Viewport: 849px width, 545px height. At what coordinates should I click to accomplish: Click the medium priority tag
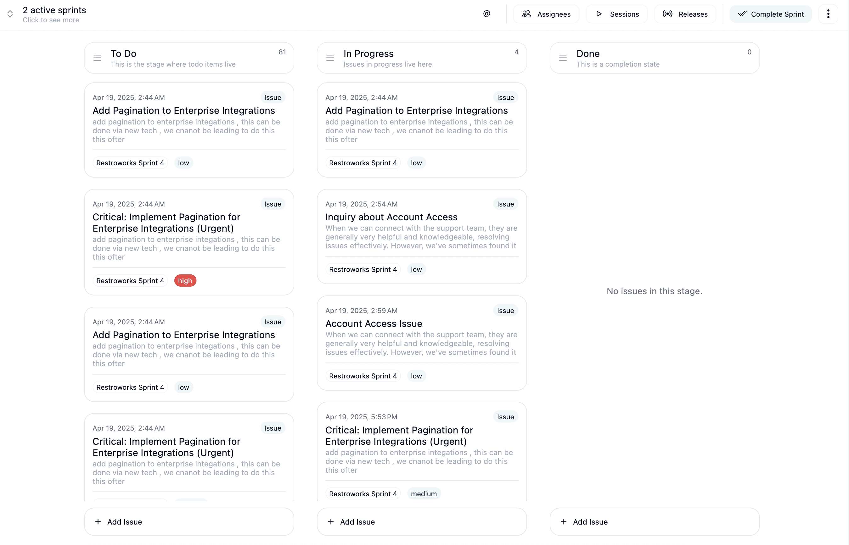(x=424, y=494)
